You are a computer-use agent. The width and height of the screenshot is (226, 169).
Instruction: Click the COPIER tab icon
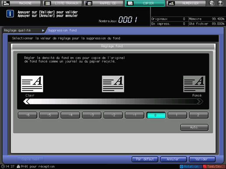130,3
